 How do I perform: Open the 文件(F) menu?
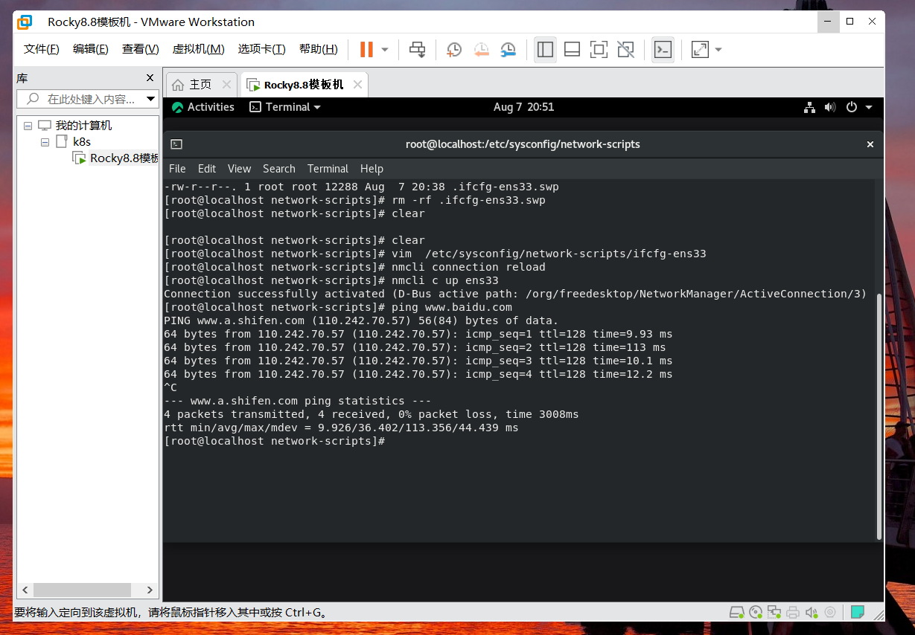click(42, 49)
